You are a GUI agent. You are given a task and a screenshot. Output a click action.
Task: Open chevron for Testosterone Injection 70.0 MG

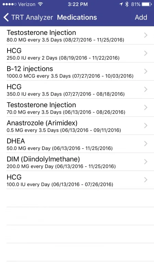tap(146, 108)
